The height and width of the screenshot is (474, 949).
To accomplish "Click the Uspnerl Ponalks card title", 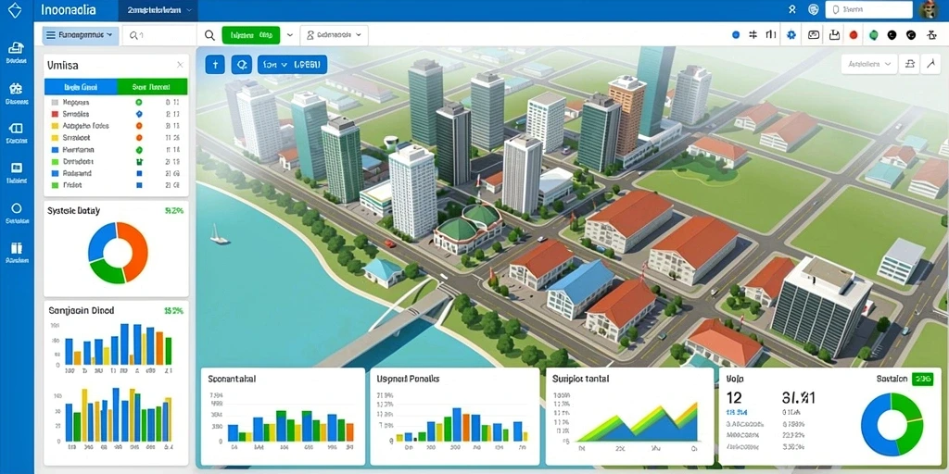I will (x=408, y=379).
